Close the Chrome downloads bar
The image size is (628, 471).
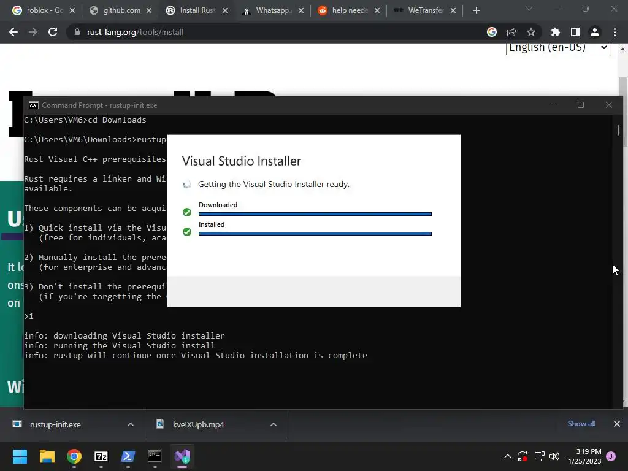point(617,424)
